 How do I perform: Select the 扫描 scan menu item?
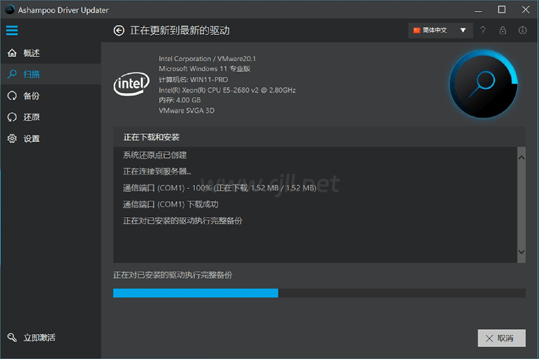click(x=31, y=74)
